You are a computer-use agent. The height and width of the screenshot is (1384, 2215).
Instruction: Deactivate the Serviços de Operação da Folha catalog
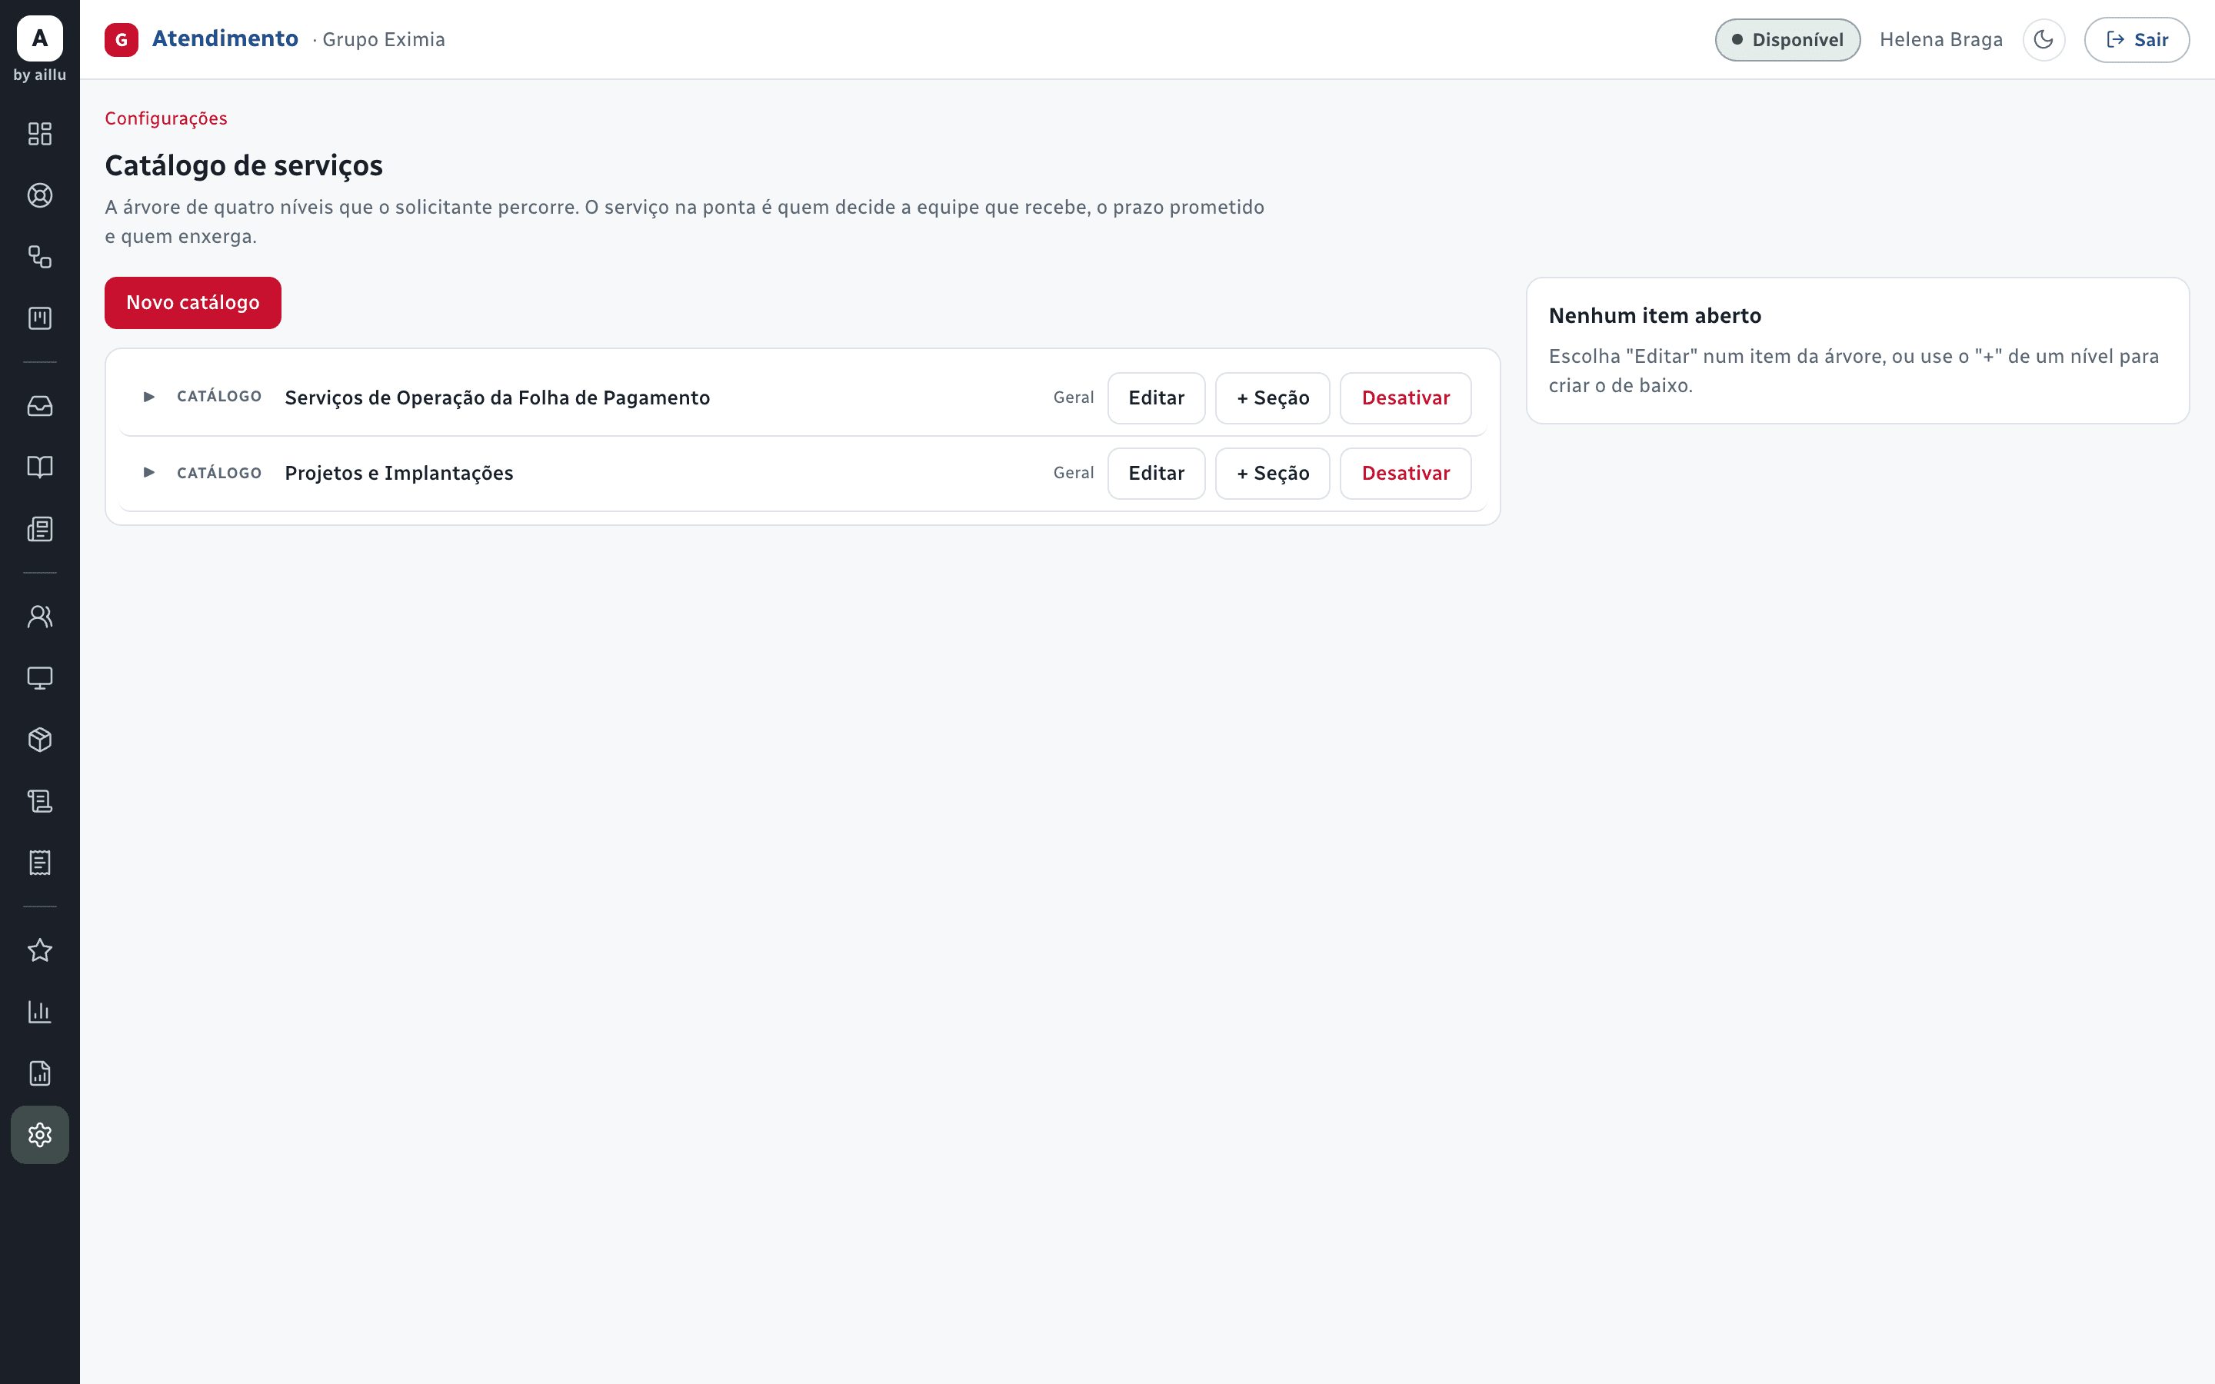1405,398
